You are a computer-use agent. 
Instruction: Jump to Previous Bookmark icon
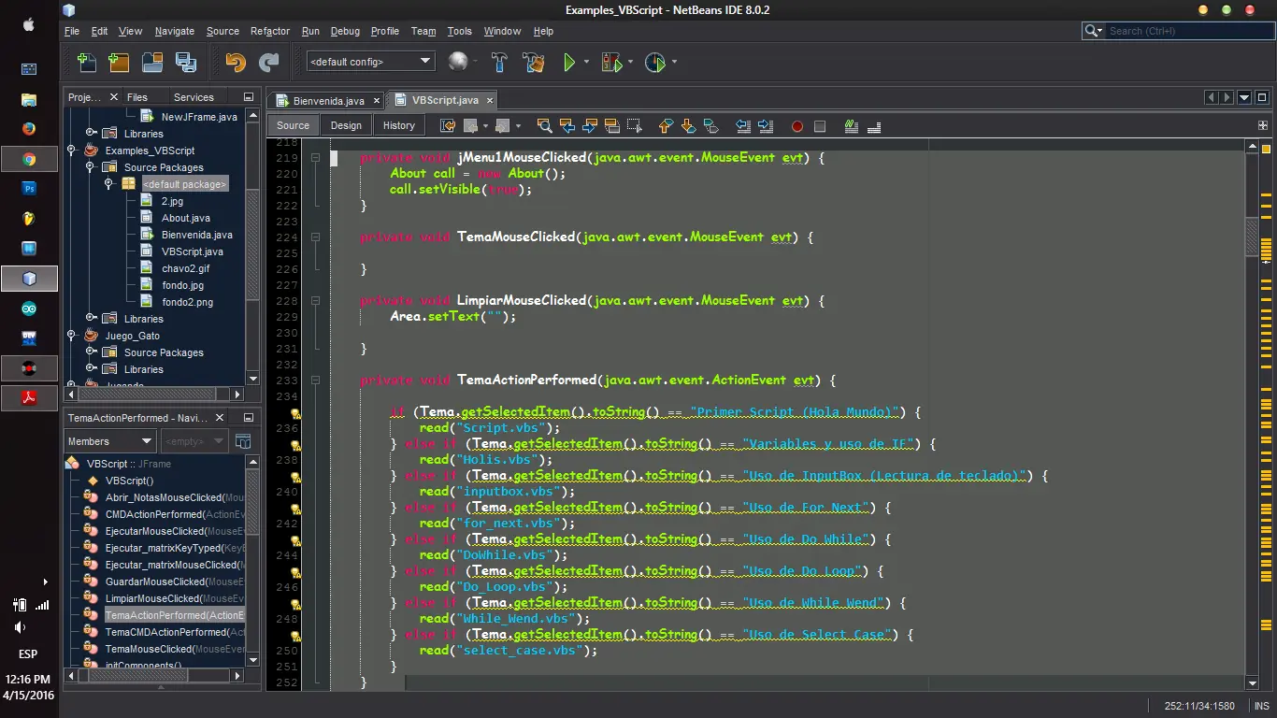[666, 126]
